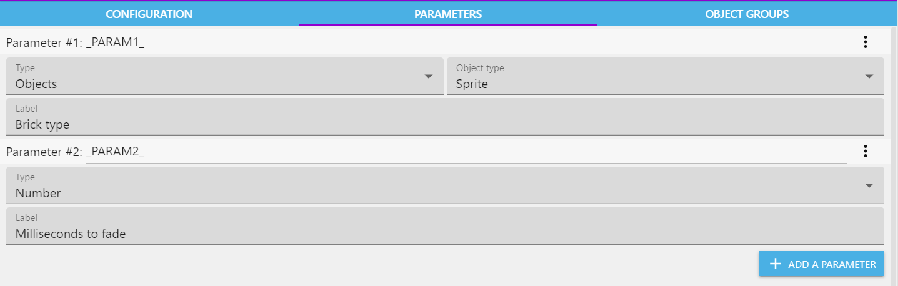Click arrow icon beside Objects type
The image size is (898, 286).
coord(429,76)
